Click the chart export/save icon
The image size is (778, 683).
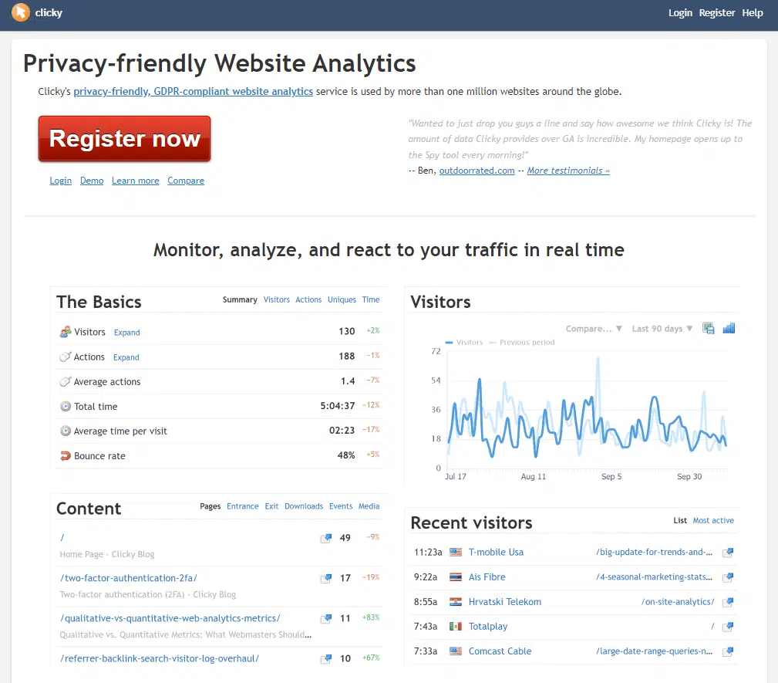pos(709,328)
